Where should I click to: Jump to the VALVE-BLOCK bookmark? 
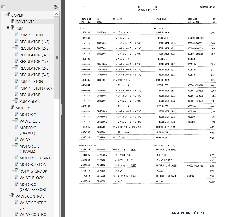coord(31,178)
